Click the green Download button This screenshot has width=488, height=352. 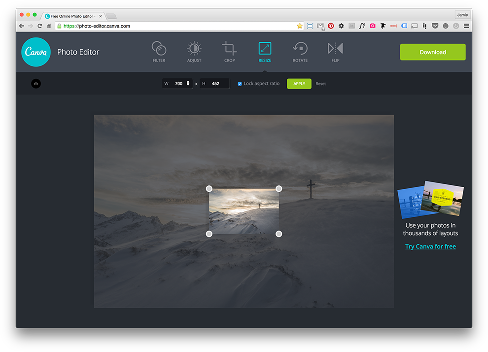[x=432, y=52]
